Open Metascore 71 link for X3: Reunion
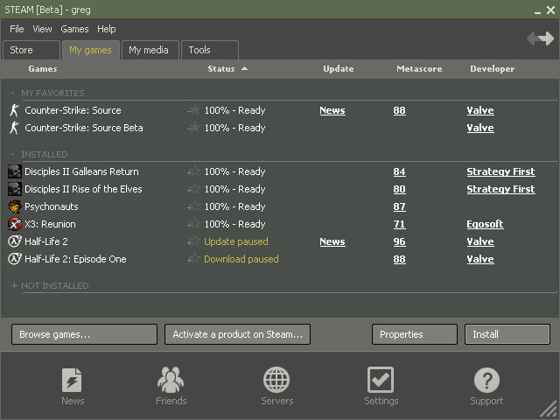The width and height of the screenshot is (560, 420). tap(399, 224)
